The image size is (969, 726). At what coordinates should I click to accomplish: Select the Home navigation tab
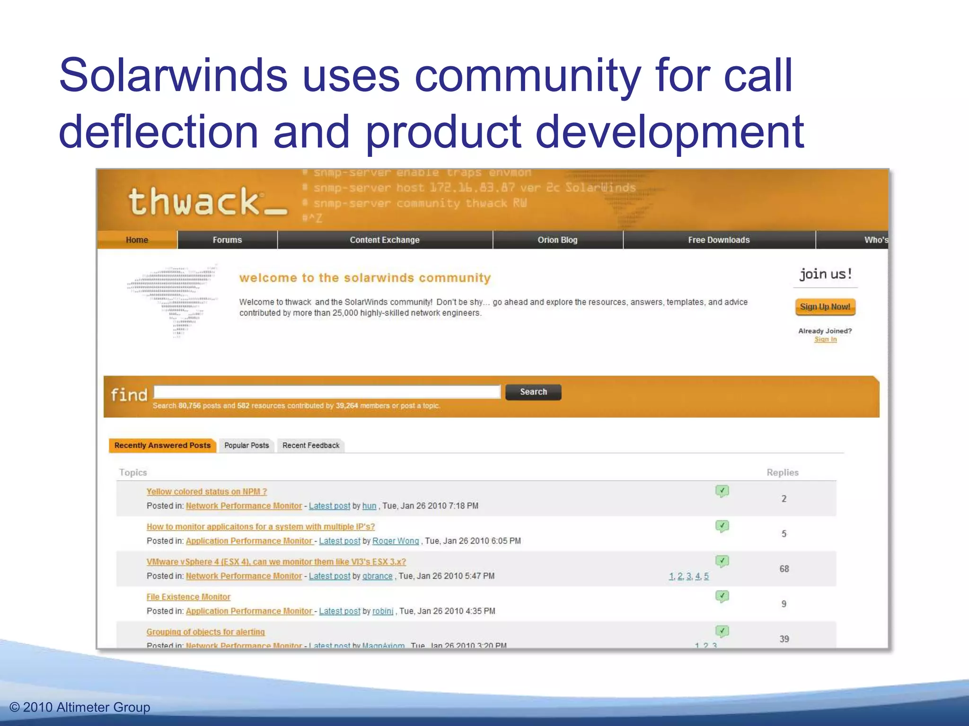137,240
